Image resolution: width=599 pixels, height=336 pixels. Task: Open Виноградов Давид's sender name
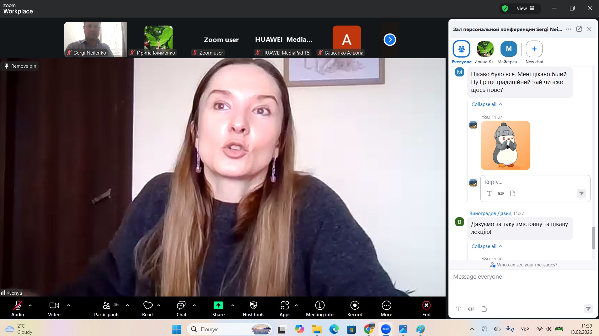(x=490, y=213)
